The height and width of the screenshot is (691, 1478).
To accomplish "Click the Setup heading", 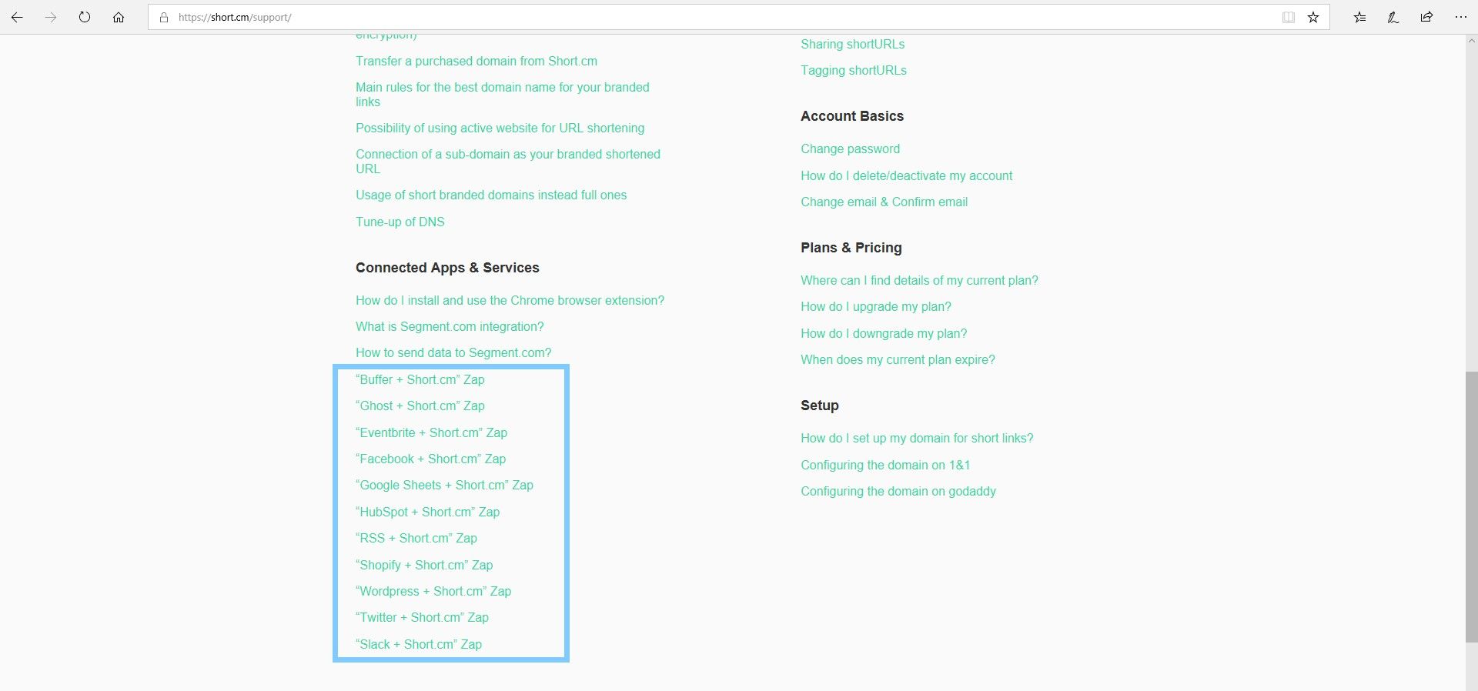I will (x=820, y=406).
